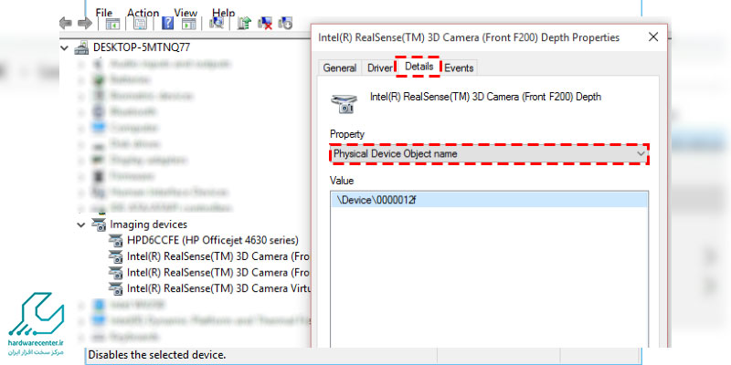Click the HPD6CCFE device icon
The height and width of the screenshot is (365, 731).
[x=115, y=241]
